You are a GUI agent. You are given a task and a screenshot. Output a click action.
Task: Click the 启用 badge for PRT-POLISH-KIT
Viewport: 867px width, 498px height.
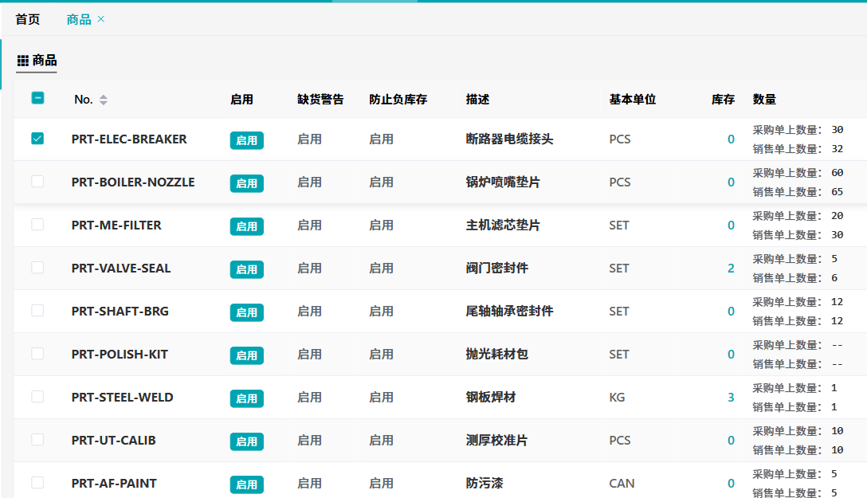[246, 355]
